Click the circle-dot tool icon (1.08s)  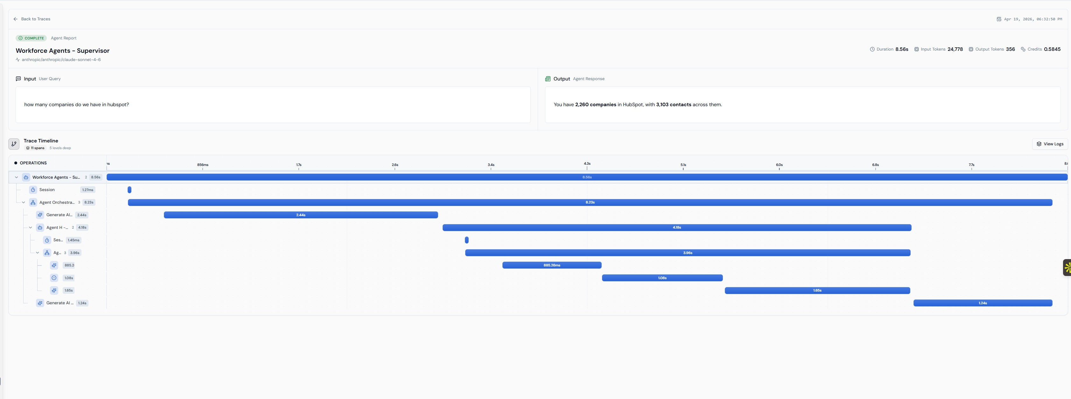pyautogui.click(x=54, y=278)
